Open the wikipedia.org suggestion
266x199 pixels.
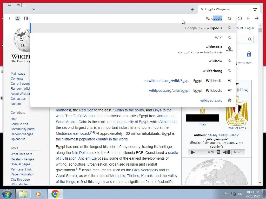coord(133,100)
